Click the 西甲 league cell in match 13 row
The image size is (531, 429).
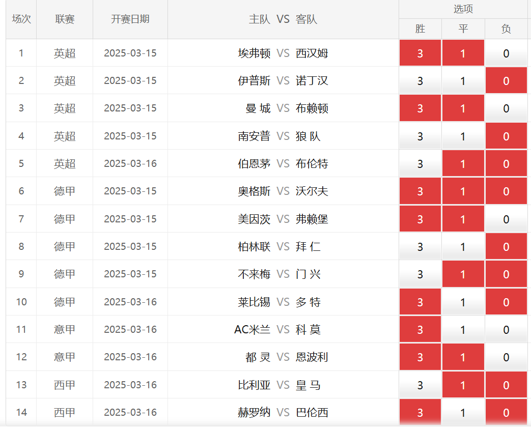pos(65,385)
